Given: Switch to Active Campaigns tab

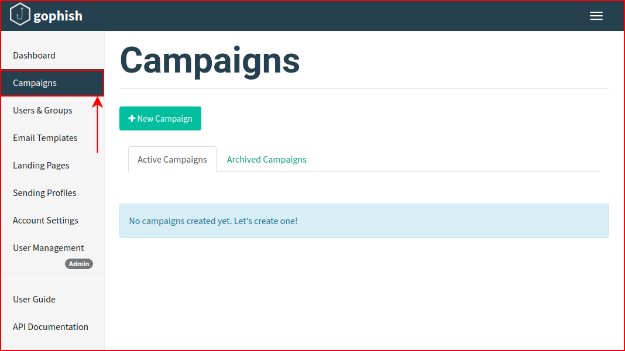Looking at the screenshot, I should coord(172,159).
